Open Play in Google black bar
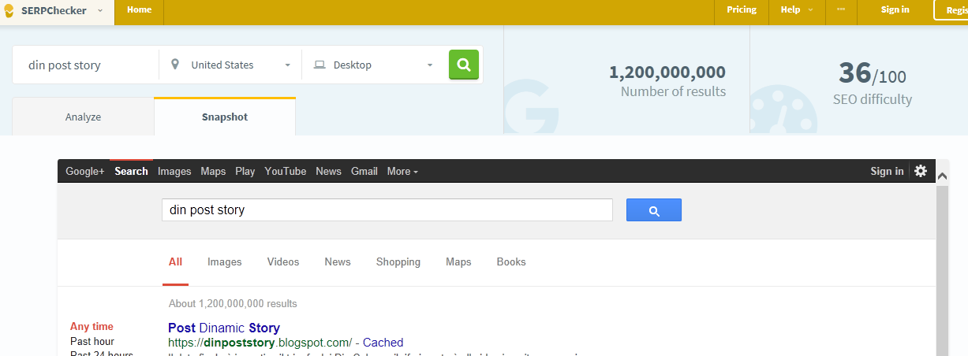Viewport: 968px width, 356px height. click(x=245, y=171)
